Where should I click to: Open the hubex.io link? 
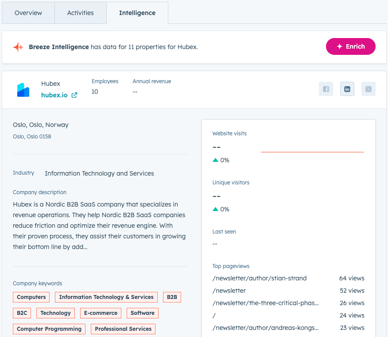[54, 95]
